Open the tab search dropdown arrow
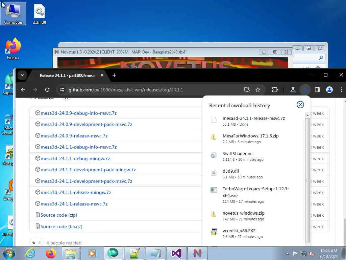 coord(22,75)
